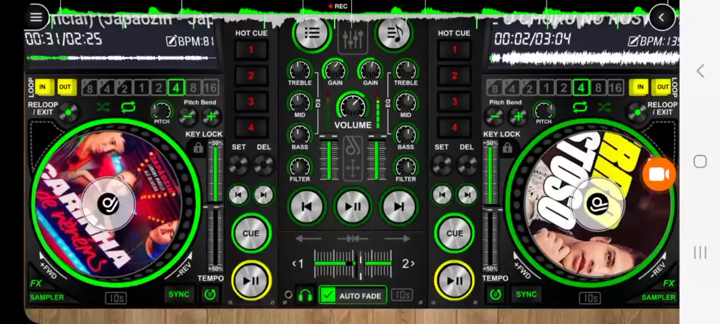Enable left deck loop IN button
The height and width of the screenshot is (324, 720).
click(44, 87)
